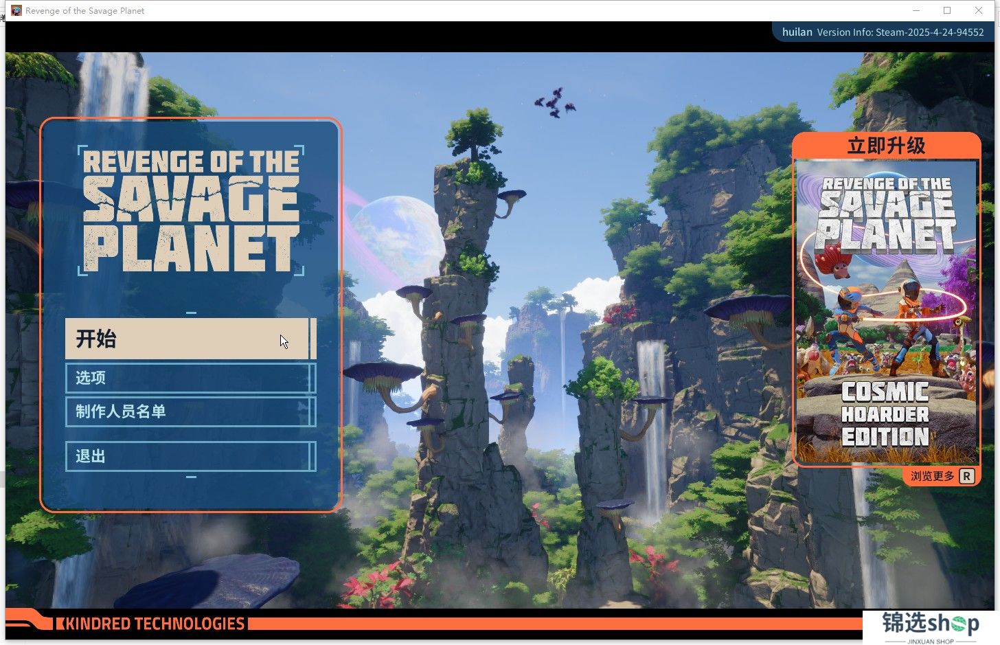1000x645 pixels.
Task: View the 制作人员名单 credits
Action: point(190,411)
